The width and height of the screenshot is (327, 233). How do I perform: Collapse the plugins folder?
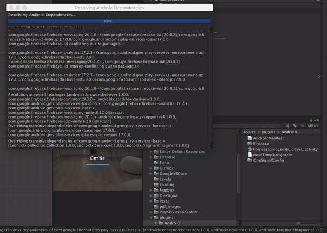(x=151, y=218)
